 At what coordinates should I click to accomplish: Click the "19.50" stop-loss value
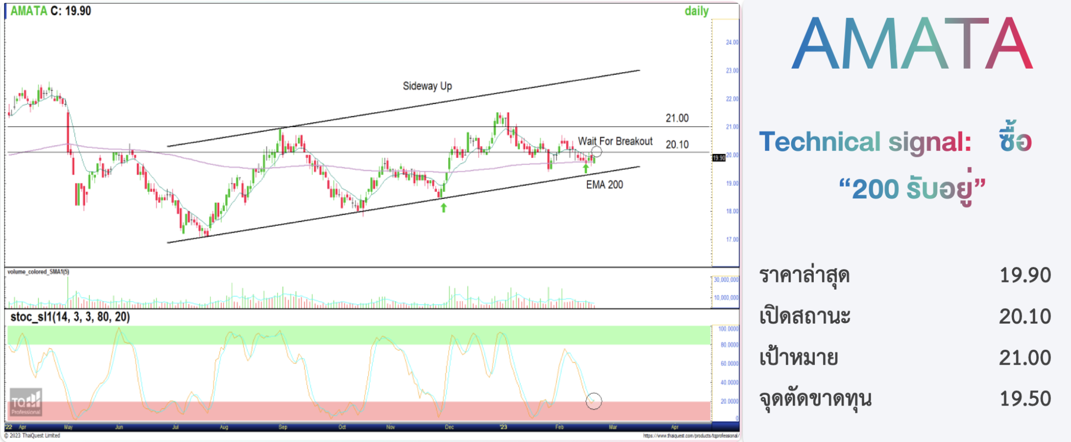(x=1025, y=399)
